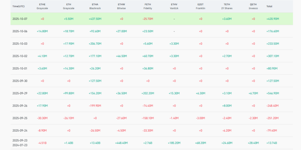Click the Total column header
Viewport: 301px width, 150px height.
(x=269, y=6)
